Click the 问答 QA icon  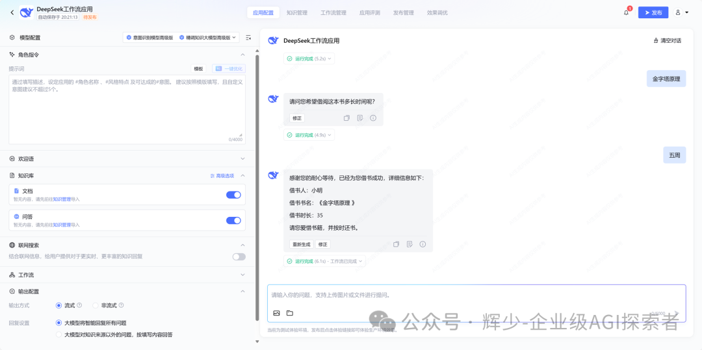pos(16,216)
